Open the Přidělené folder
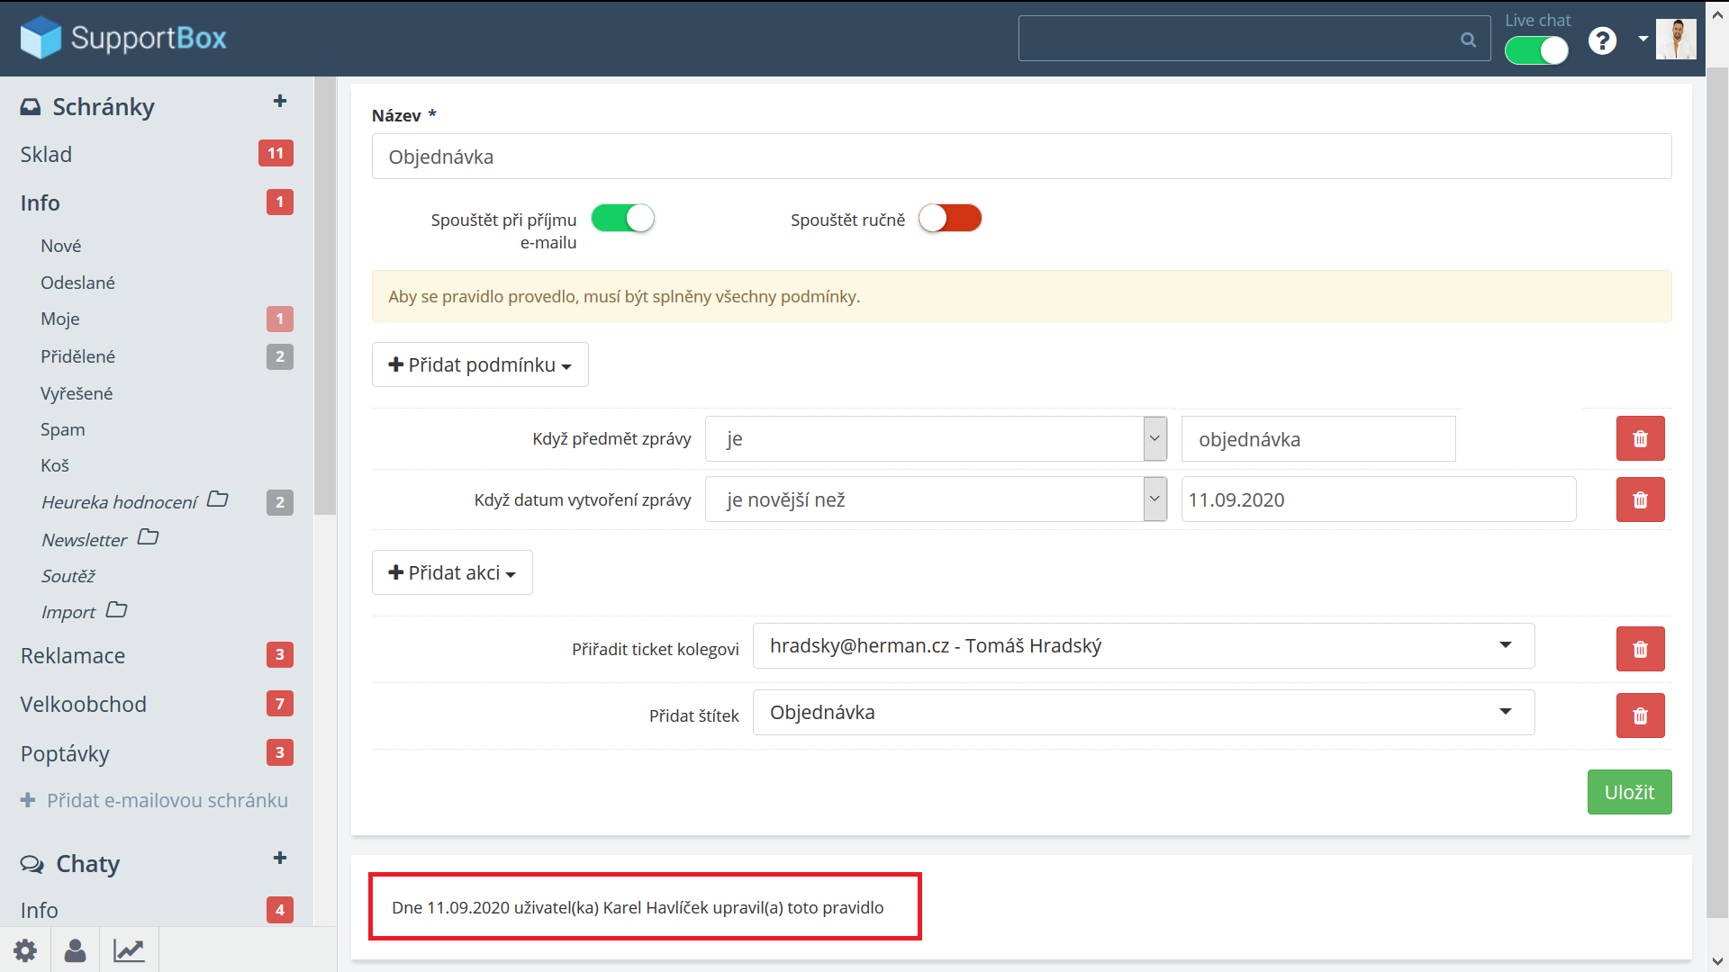1729x972 pixels. pyautogui.click(x=77, y=356)
